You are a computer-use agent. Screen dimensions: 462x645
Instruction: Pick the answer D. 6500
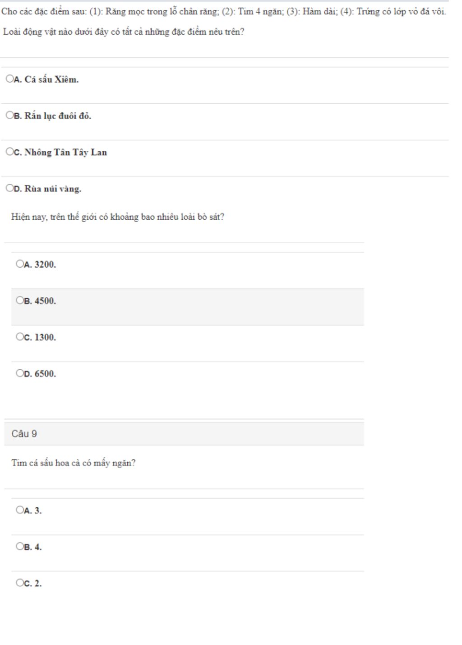point(19,373)
